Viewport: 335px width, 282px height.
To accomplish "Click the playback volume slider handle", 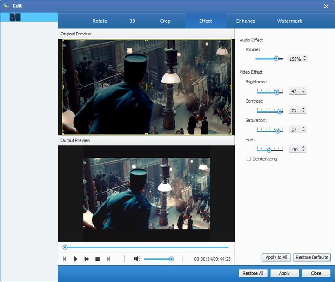I will coord(171,259).
